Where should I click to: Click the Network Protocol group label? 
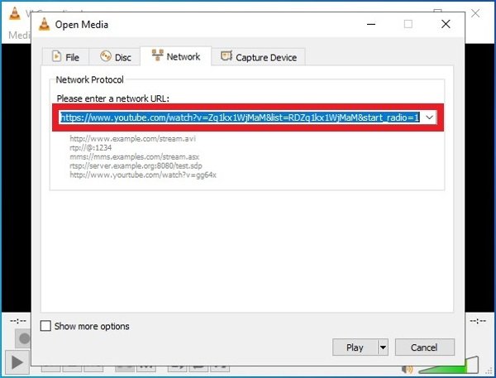tap(89, 79)
